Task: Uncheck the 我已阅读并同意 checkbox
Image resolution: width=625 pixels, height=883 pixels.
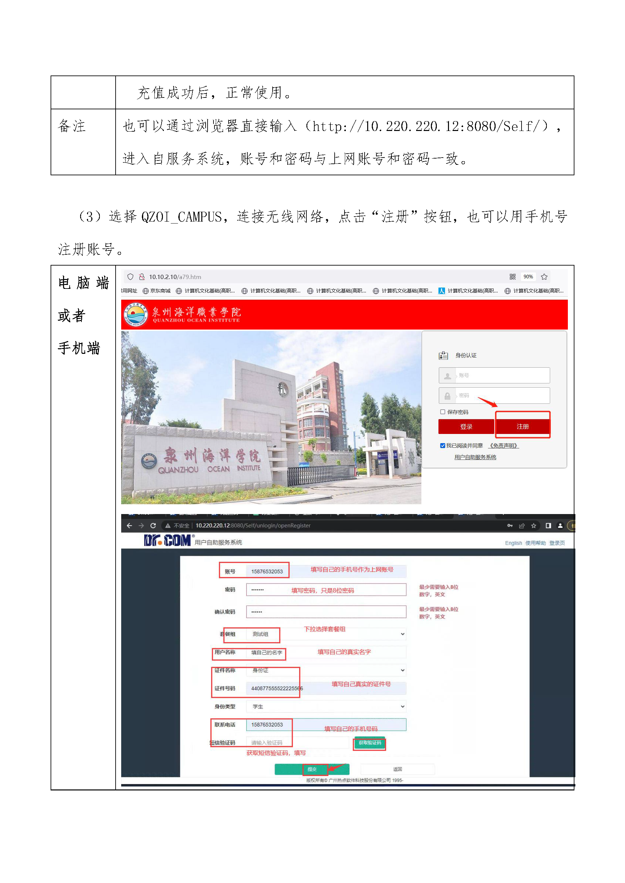Action: point(443,446)
